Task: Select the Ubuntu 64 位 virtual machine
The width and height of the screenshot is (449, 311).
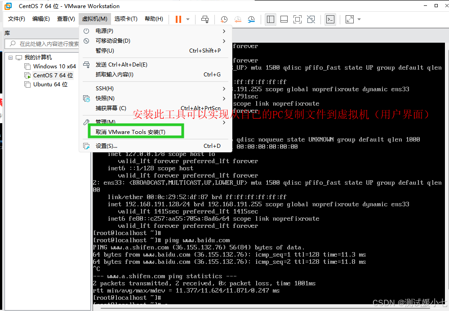Action: click(x=50, y=84)
